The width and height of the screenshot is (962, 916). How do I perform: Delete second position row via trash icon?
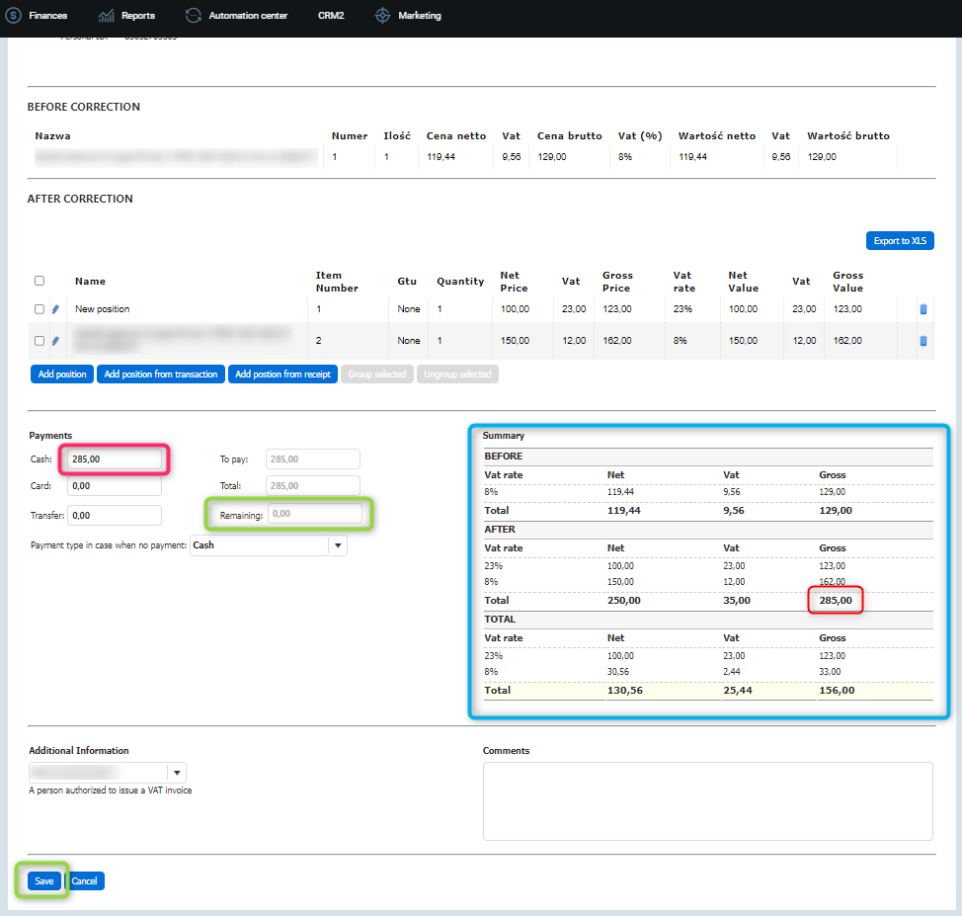point(923,341)
